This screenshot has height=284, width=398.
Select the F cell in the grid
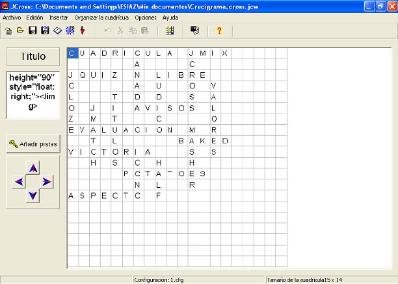[161, 196]
